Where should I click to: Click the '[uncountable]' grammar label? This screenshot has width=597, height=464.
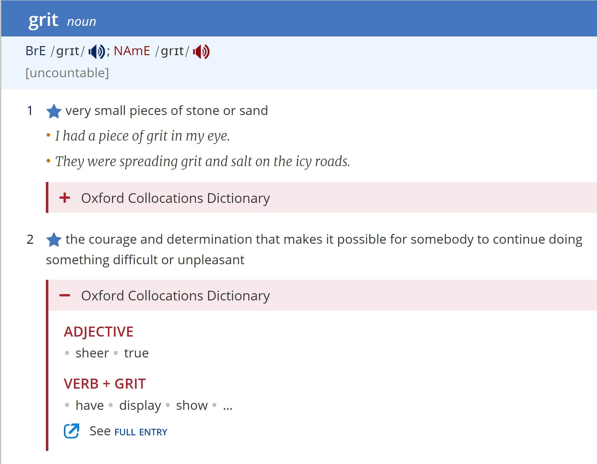67,73
